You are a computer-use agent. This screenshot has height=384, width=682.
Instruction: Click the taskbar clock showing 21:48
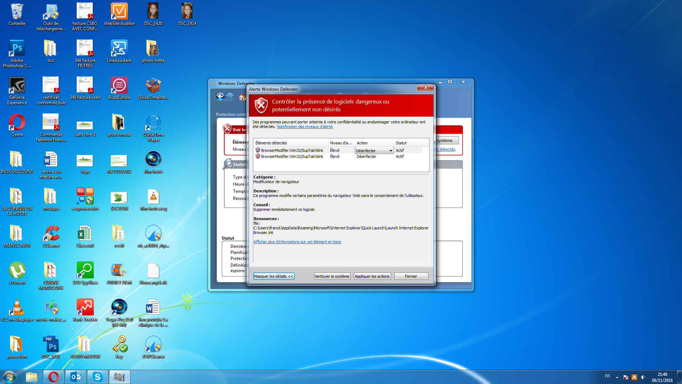click(x=662, y=377)
